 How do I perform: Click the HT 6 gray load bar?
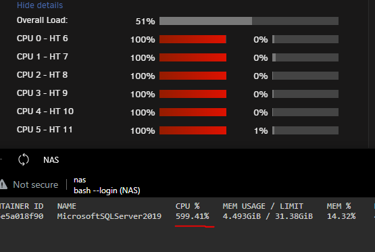(305, 39)
